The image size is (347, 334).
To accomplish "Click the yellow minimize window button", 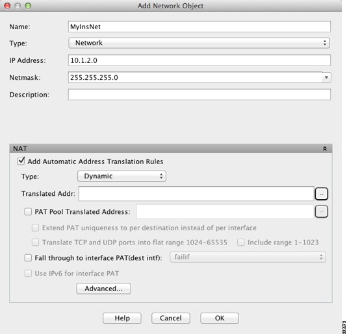I will [18, 6].
